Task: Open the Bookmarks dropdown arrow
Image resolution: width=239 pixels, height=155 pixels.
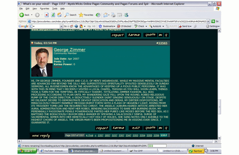Action: [x=114, y=27]
